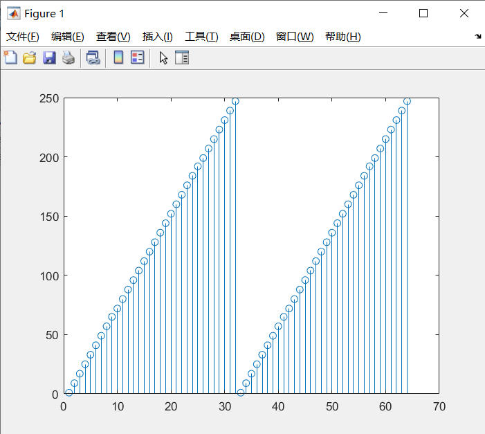
Task: Close the Figure 1 window
Action: click(x=464, y=13)
